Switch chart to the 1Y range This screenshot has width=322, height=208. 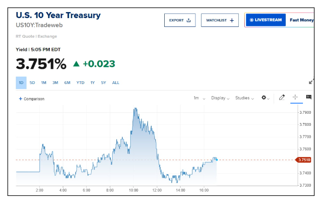[93, 83]
